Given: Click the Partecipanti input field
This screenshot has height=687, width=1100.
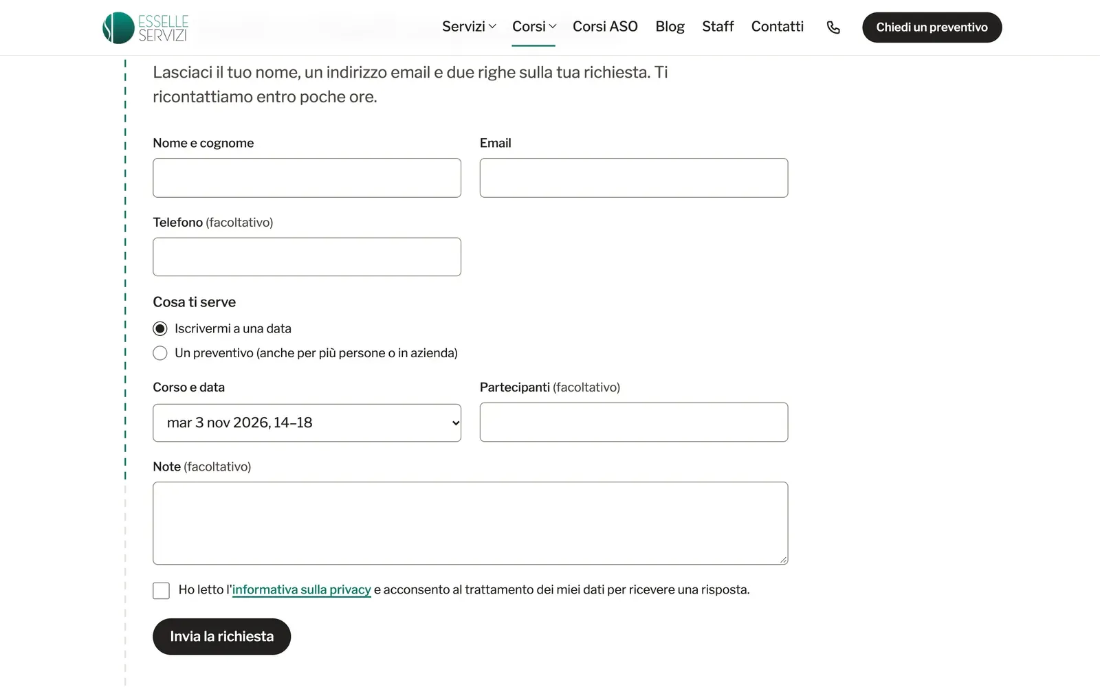Looking at the screenshot, I should (634, 422).
